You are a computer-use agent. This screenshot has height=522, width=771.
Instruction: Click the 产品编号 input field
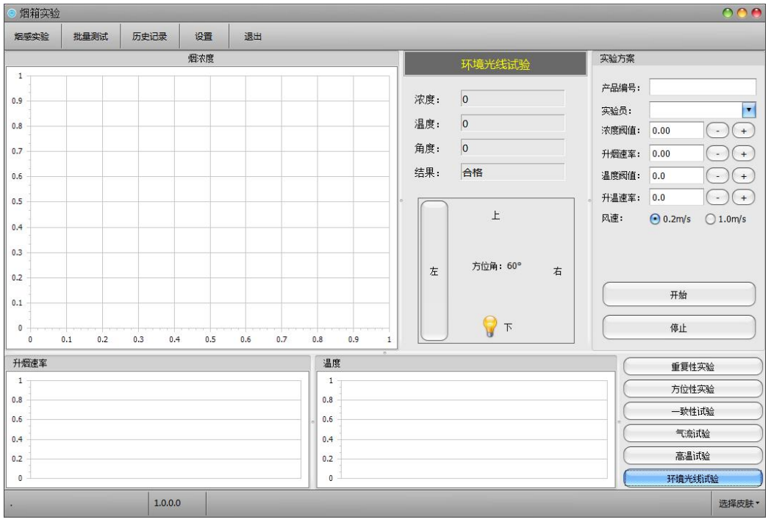point(702,88)
